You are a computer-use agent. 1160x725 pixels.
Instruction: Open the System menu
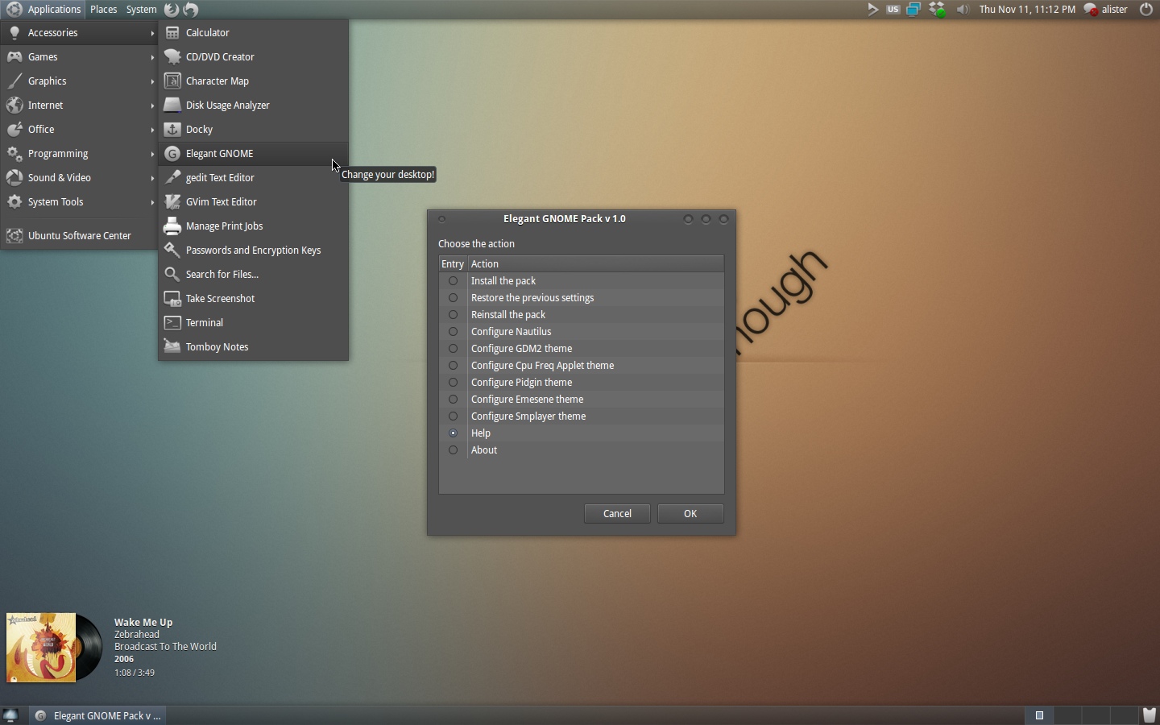[x=142, y=10]
